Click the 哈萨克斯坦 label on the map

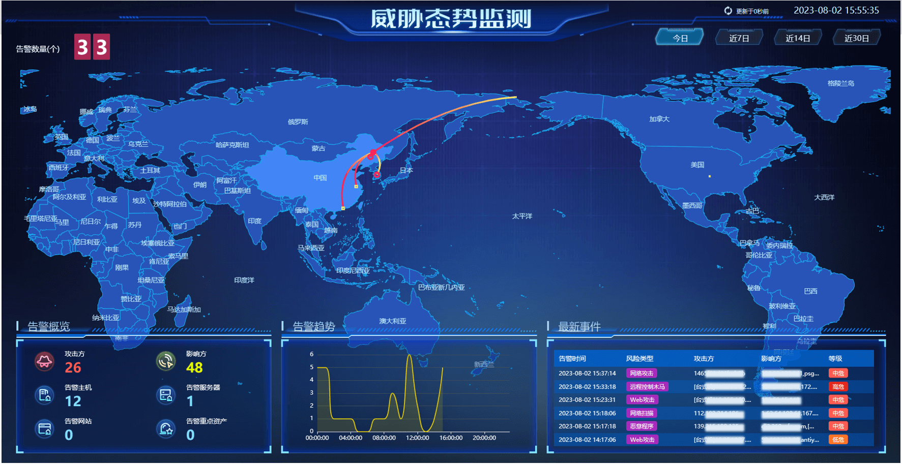[232, 145]
